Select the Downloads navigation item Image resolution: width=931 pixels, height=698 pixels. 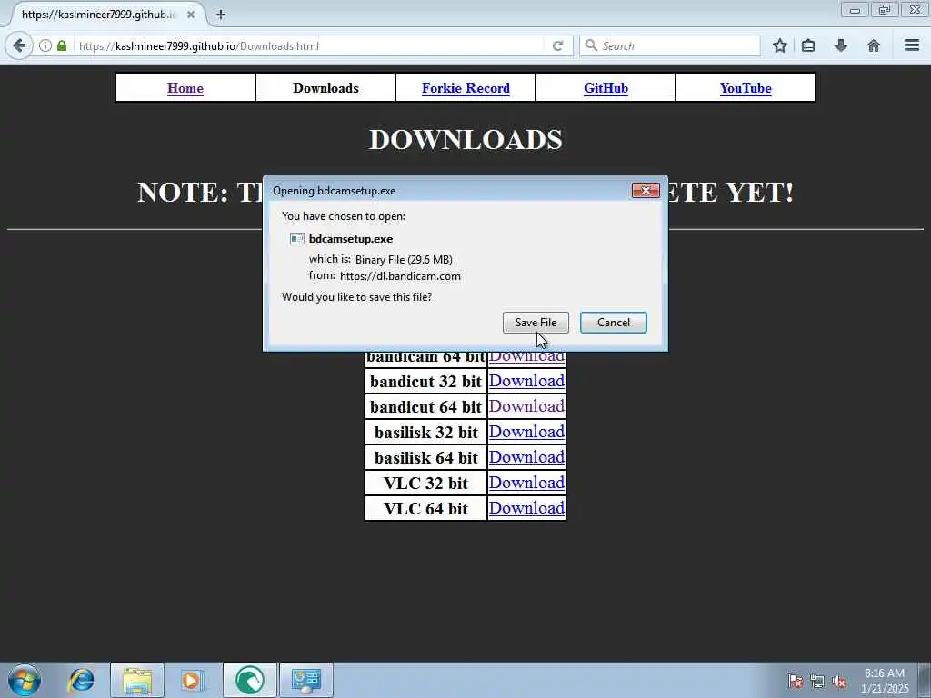point(326,88)
